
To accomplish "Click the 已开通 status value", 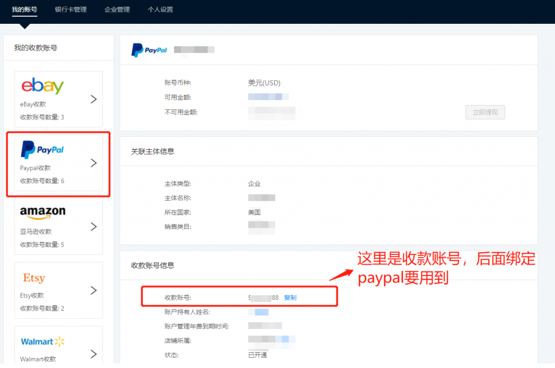I will point(257,355).
